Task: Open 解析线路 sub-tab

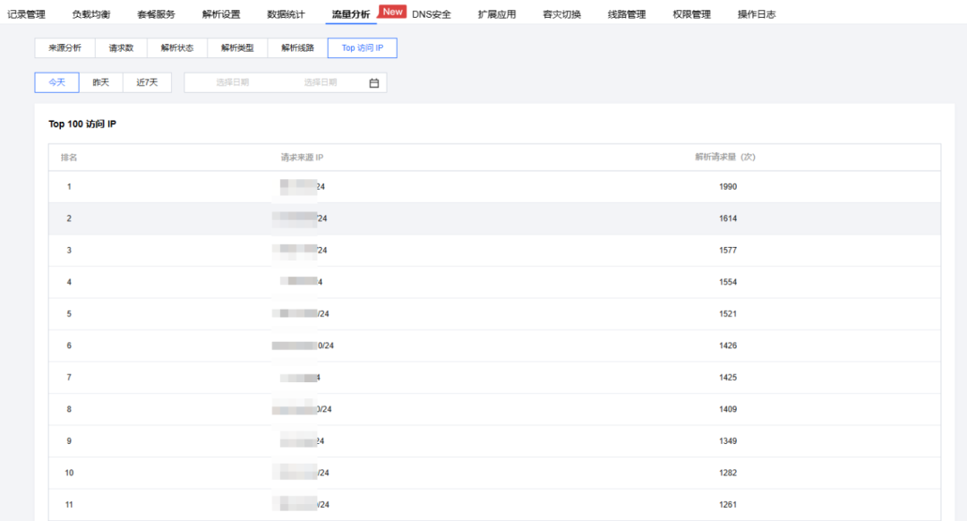Action: click(x=297, y=48)
